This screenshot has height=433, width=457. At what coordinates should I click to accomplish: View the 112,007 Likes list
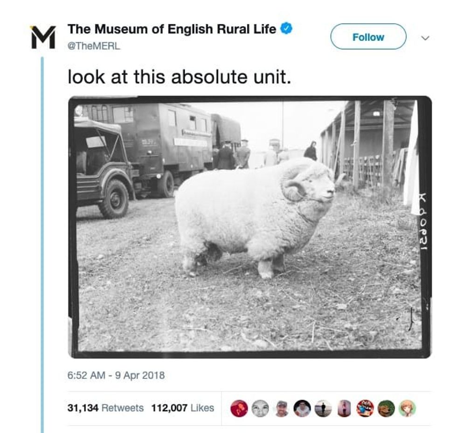click(x=182, y=408)
